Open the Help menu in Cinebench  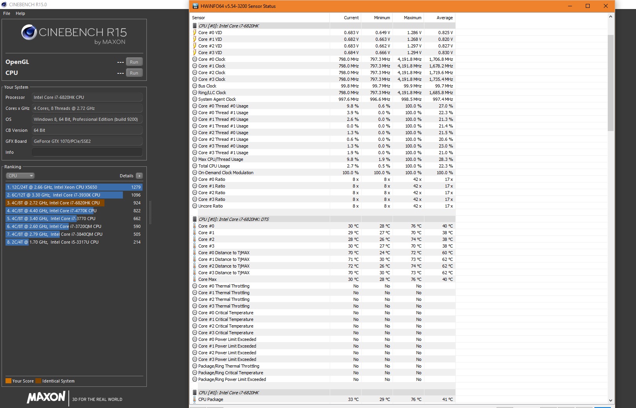20,13
